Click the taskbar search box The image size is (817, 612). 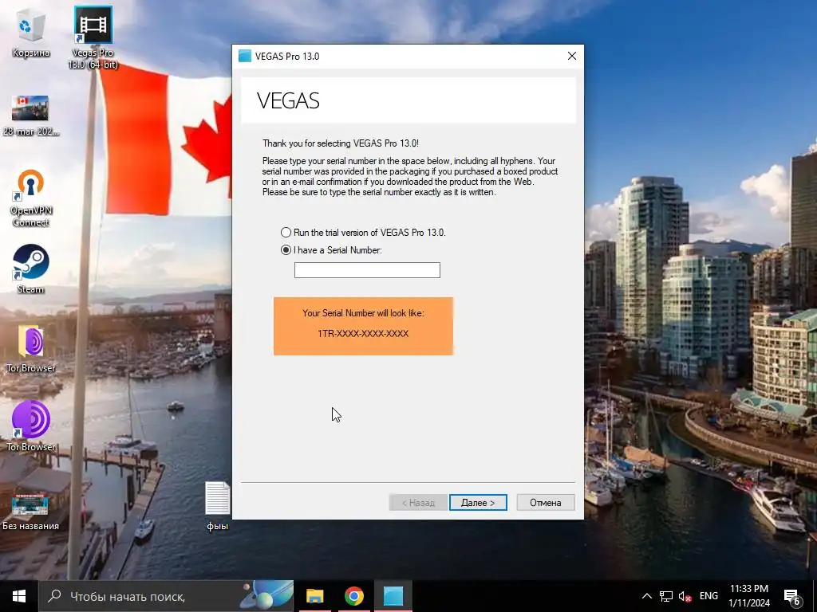(x=166, y=596)
